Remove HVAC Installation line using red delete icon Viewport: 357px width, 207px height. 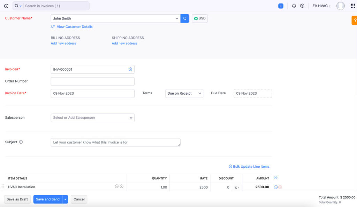280,187
